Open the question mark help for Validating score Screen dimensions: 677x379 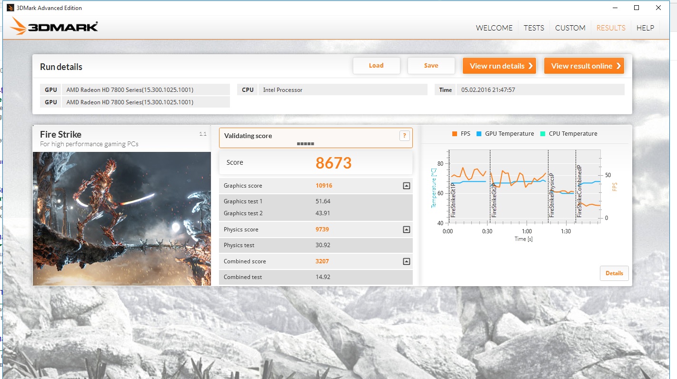coord(404,136)
